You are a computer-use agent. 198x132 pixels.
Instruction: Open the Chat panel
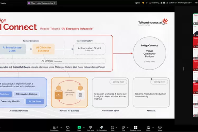[x=123, y=128]
